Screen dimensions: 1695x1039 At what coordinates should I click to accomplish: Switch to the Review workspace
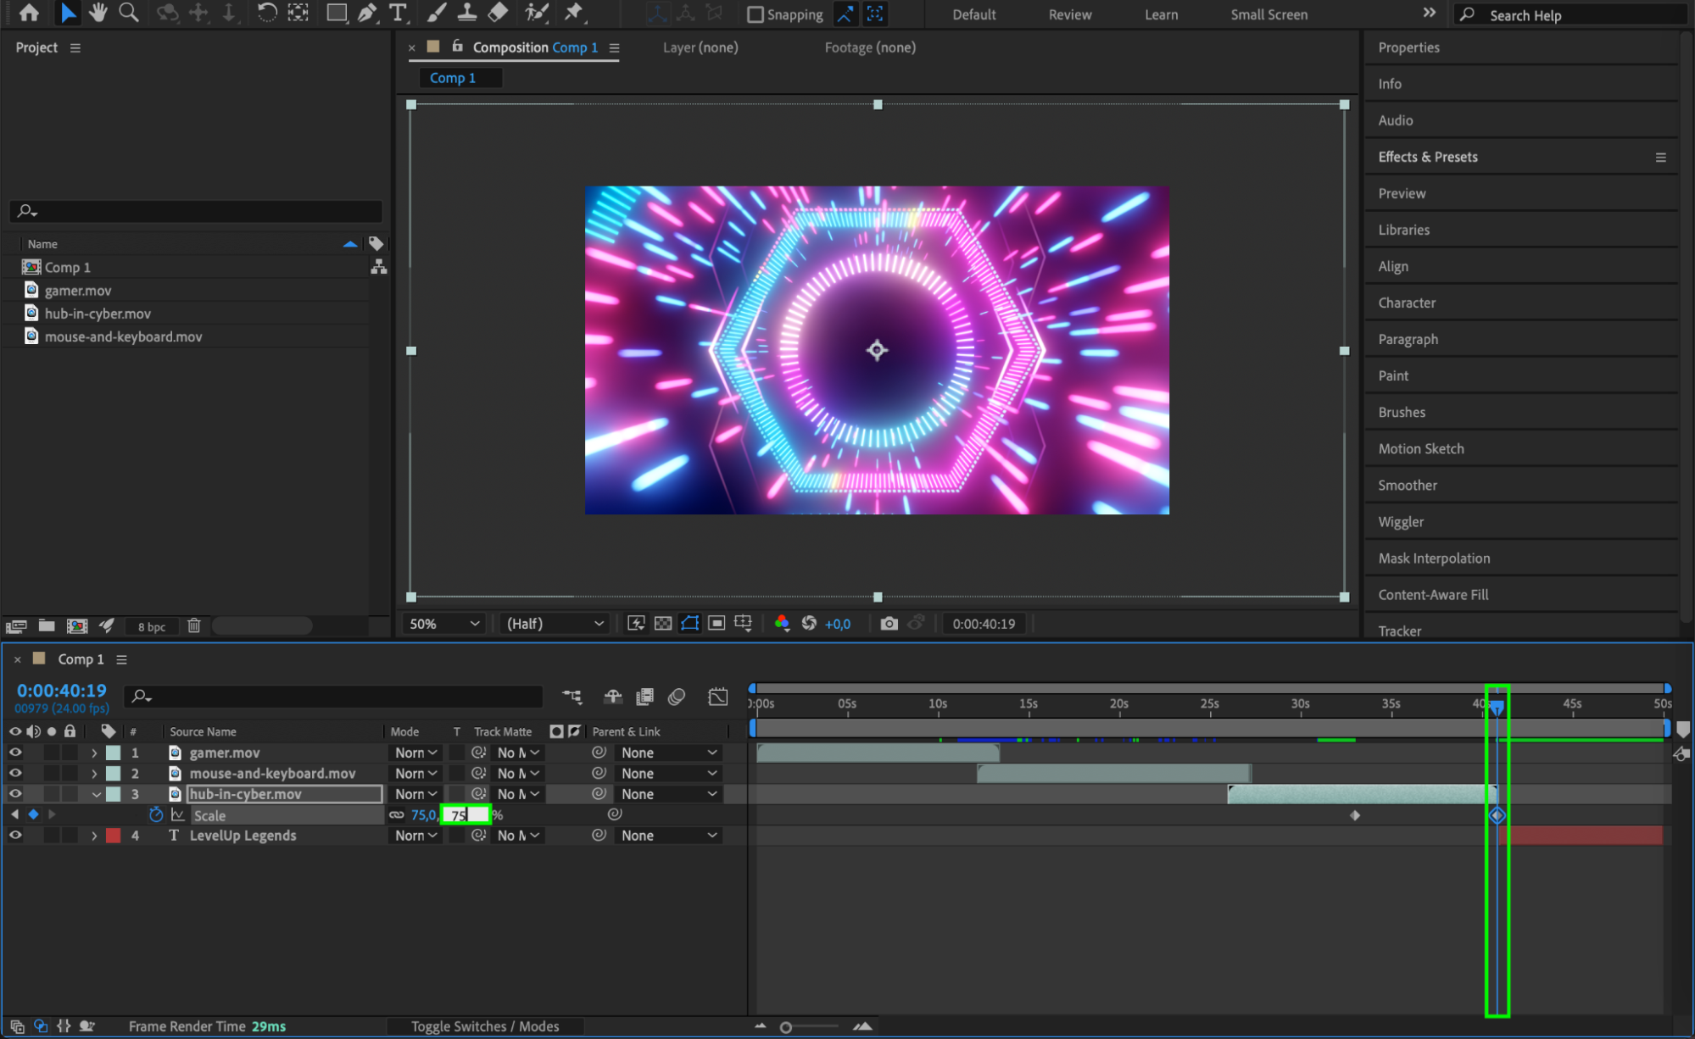coord(1069,14)
